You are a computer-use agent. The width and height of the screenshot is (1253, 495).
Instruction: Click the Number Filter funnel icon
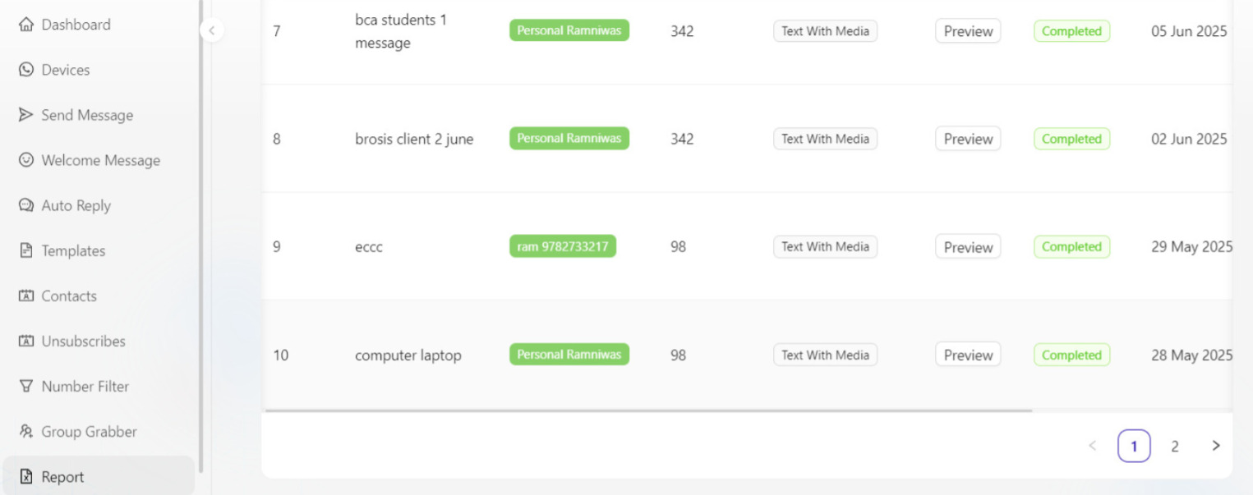coord(25,386)
